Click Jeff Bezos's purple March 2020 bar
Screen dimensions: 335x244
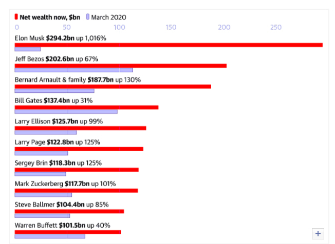click(x=73, y=70)
